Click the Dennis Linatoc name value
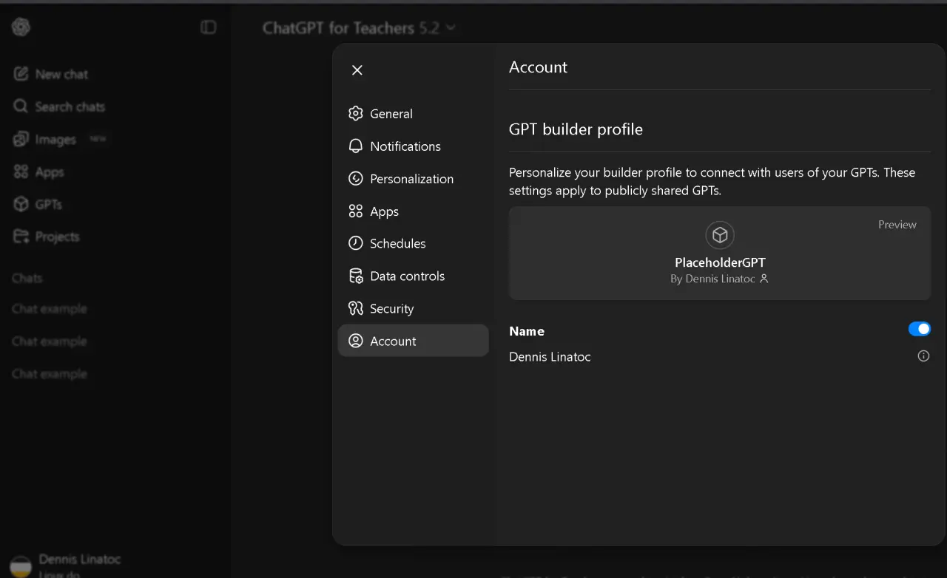The image size is (947, 578). (x=550, y=356)
